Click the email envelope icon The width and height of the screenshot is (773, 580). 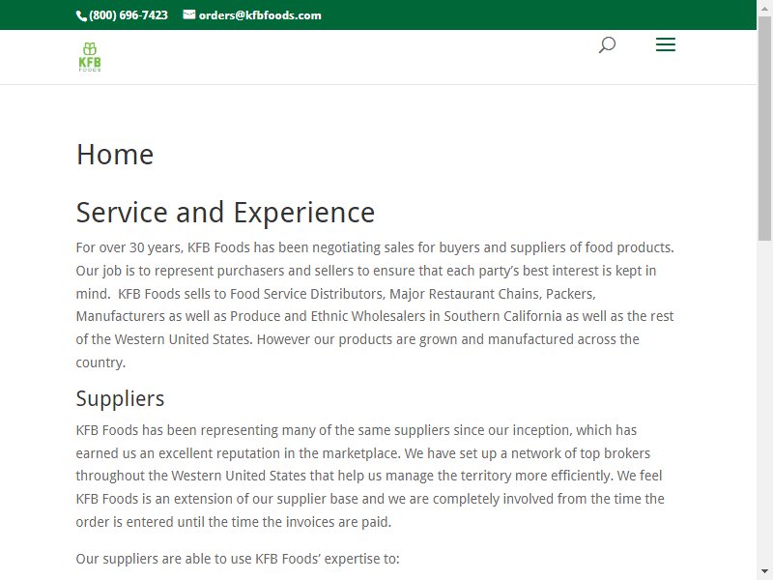pyautogui.click(x=188, y=14)
